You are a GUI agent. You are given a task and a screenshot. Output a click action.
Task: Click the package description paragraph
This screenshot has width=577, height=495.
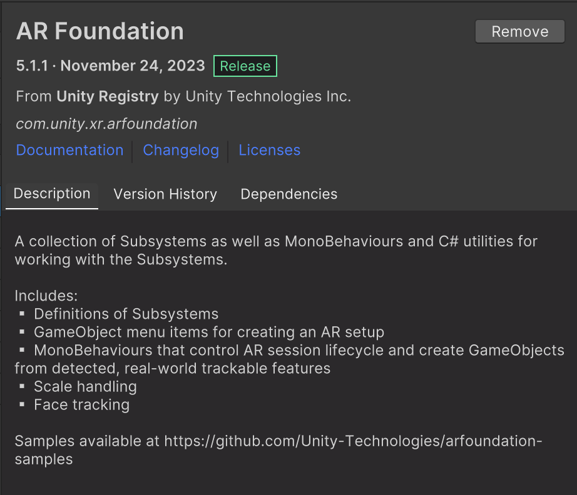pyautogui.click(x=275, y=250)
